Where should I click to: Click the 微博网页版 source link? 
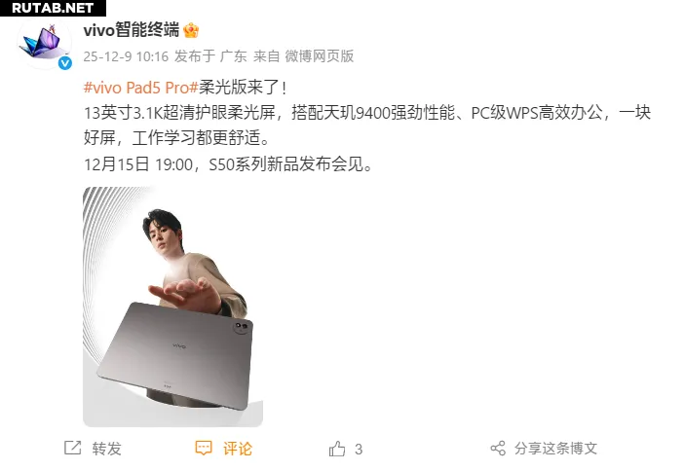(x=319, y=56)
